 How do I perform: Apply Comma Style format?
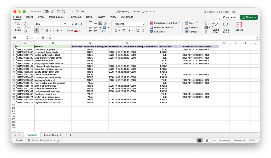tap(129, 31)
